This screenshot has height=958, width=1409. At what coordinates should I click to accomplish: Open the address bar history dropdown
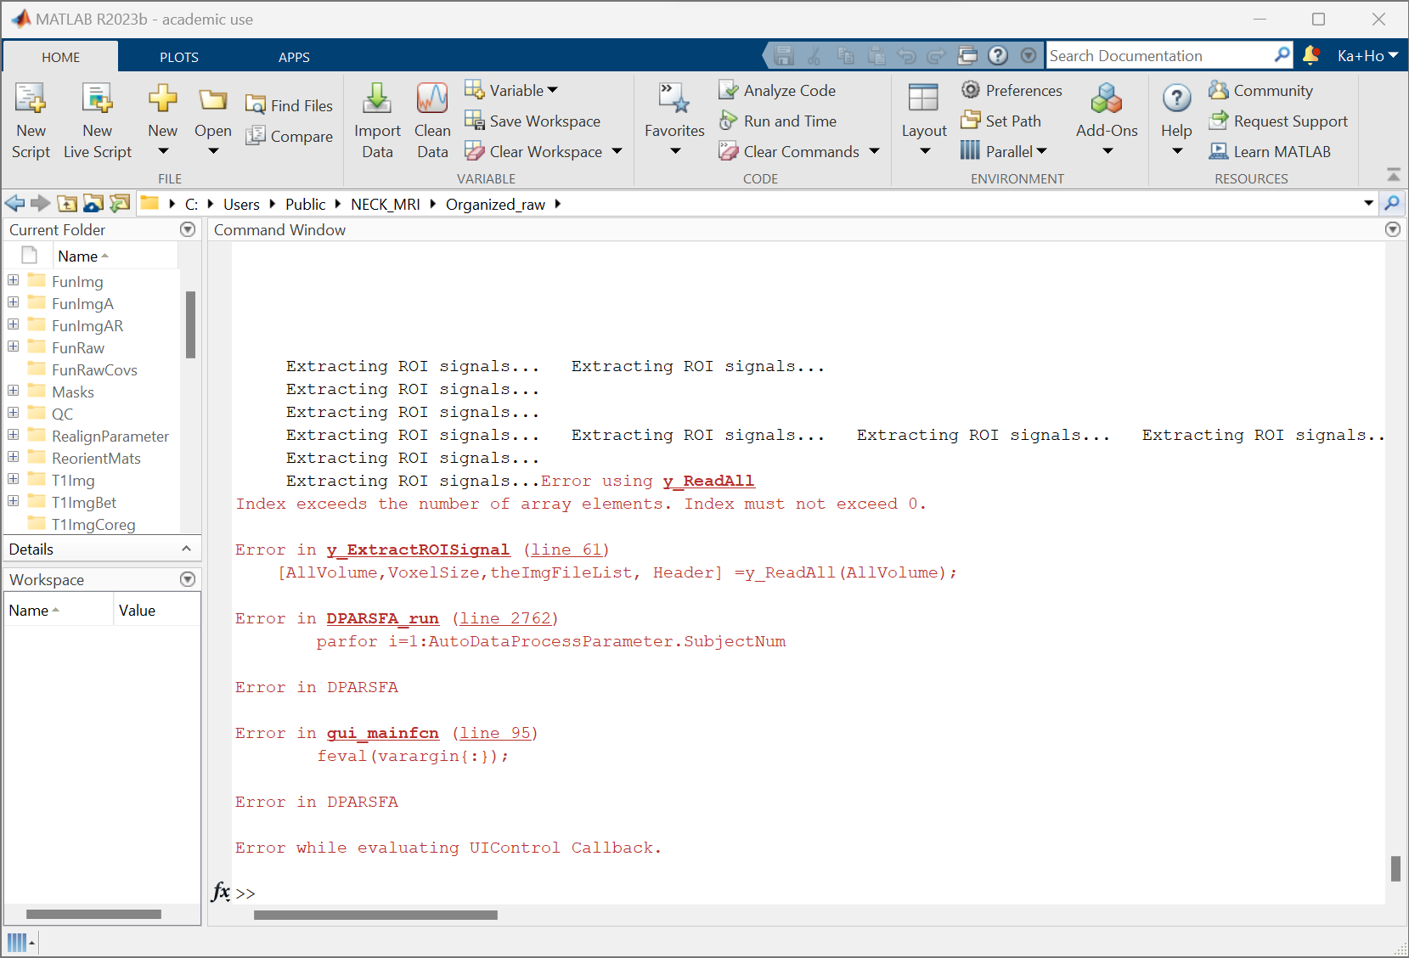pos(1368,203)
